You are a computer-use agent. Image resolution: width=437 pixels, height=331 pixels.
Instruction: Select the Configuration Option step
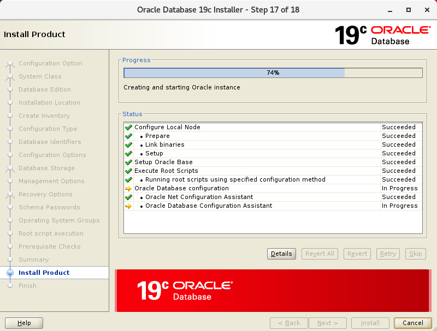(x=50, y=63)
